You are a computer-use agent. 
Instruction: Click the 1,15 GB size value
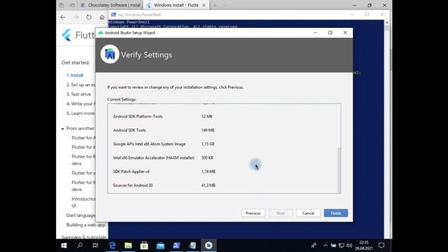tap(208, 144)
